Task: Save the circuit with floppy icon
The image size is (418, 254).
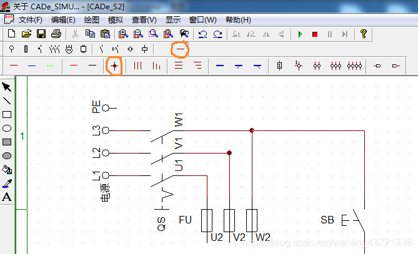Action: [41, 34]
